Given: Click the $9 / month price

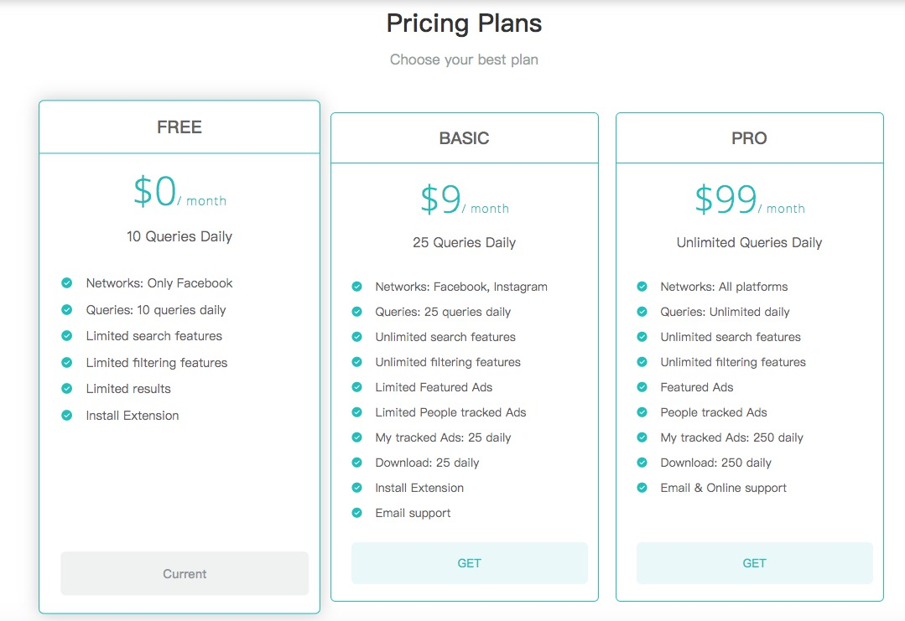Looking at the screenshot, I should [x=464, y=201].
